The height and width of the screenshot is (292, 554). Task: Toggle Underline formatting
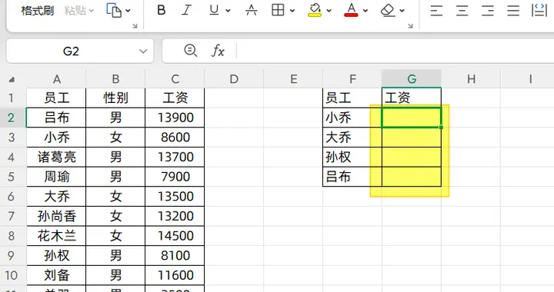[x=214, y=11]
